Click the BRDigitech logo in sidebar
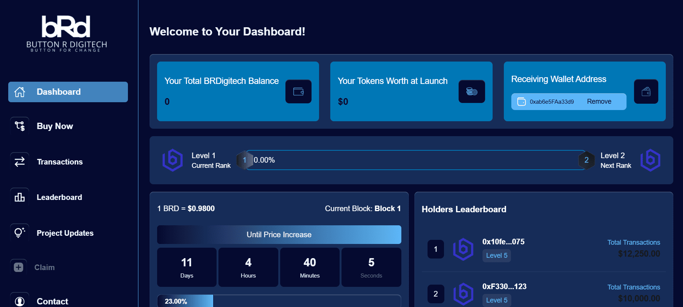 click(x=67, y=34)
